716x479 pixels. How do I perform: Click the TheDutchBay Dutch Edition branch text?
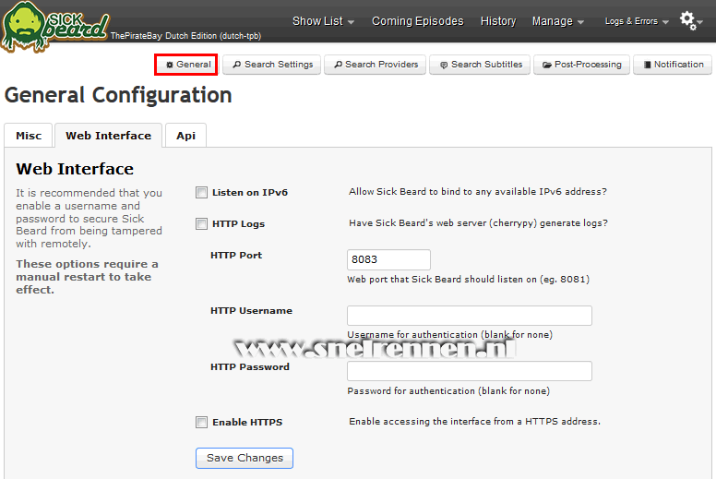tap(185, 36)
